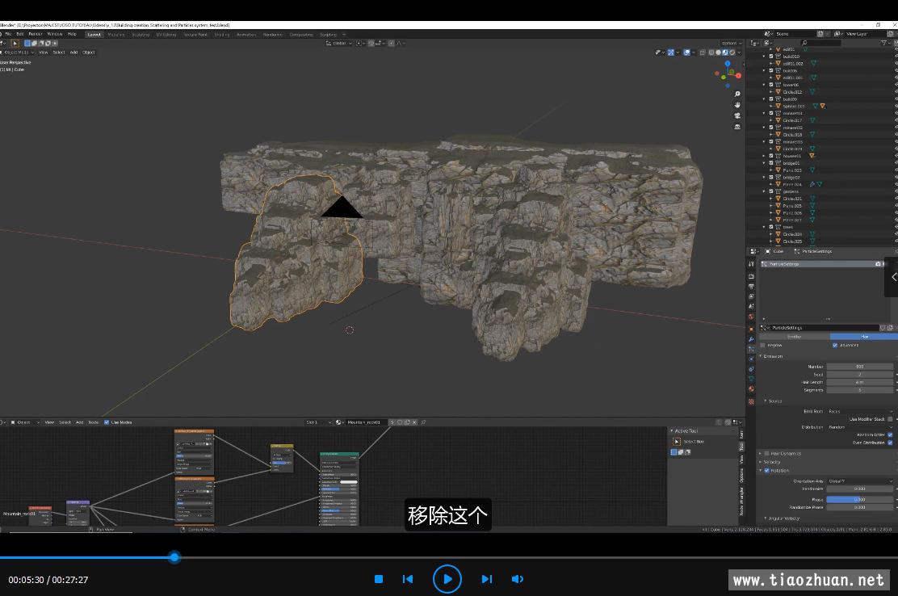Screen dimensions: 898x596
Task: Switch to the Layout workspace tab
Action: click(94, 35)
